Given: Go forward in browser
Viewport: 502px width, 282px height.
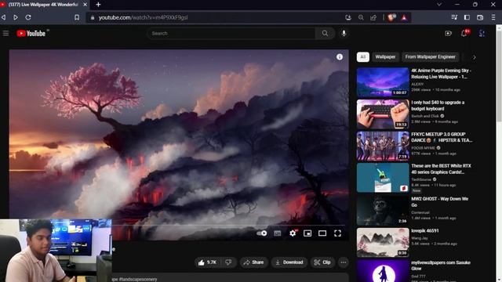Looking at the screenshot, I should (x=16, y=17).
